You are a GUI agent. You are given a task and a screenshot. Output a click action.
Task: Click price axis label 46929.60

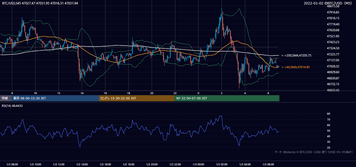333,72
